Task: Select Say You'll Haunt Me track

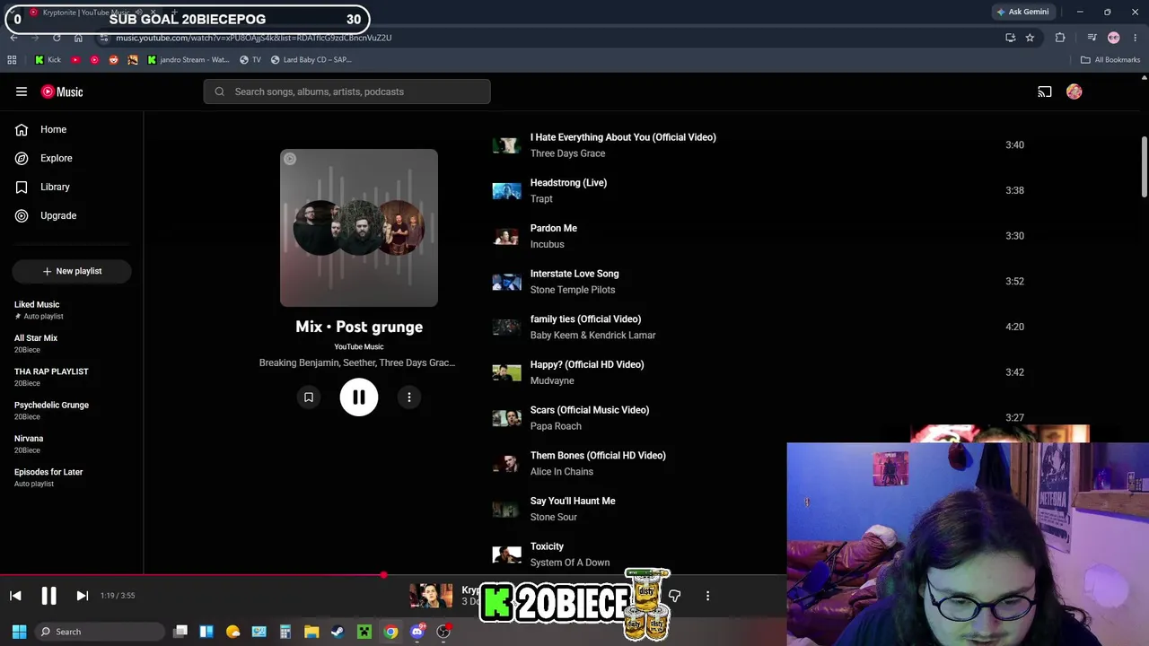Action: point(573,501)
